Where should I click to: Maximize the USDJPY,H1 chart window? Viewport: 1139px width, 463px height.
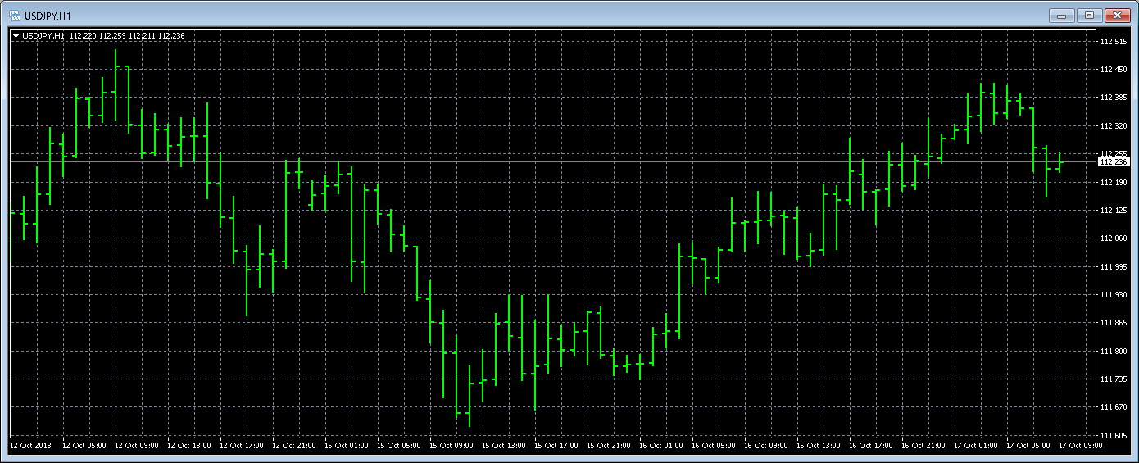click(x=1089, y=15)
